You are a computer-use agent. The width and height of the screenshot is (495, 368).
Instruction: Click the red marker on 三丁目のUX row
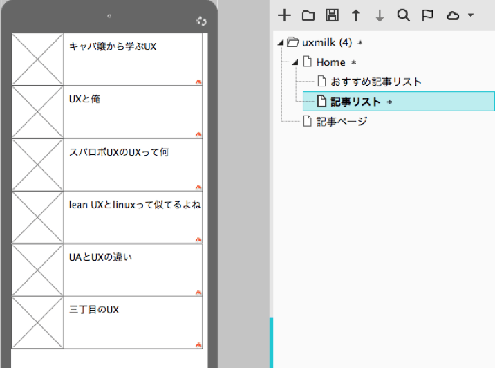(198, 344)
